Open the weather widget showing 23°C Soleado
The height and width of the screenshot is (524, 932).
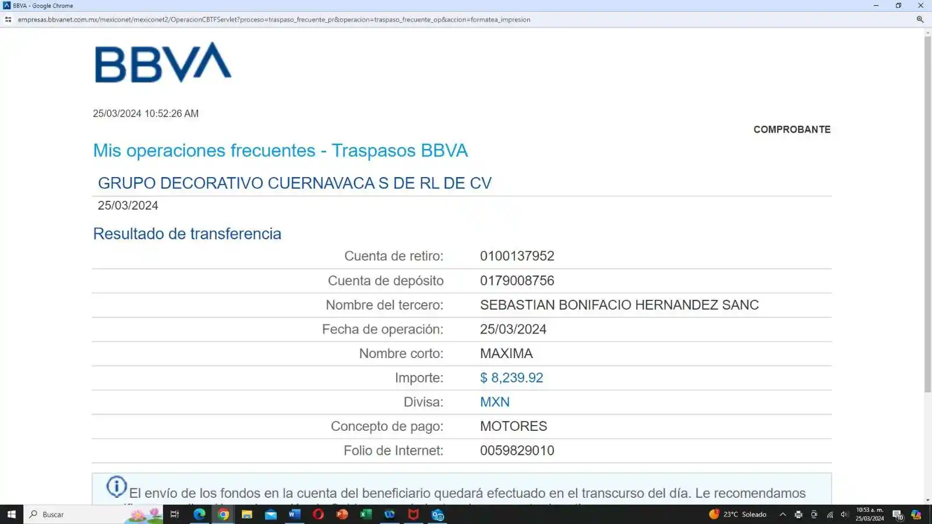click(737, 514)
